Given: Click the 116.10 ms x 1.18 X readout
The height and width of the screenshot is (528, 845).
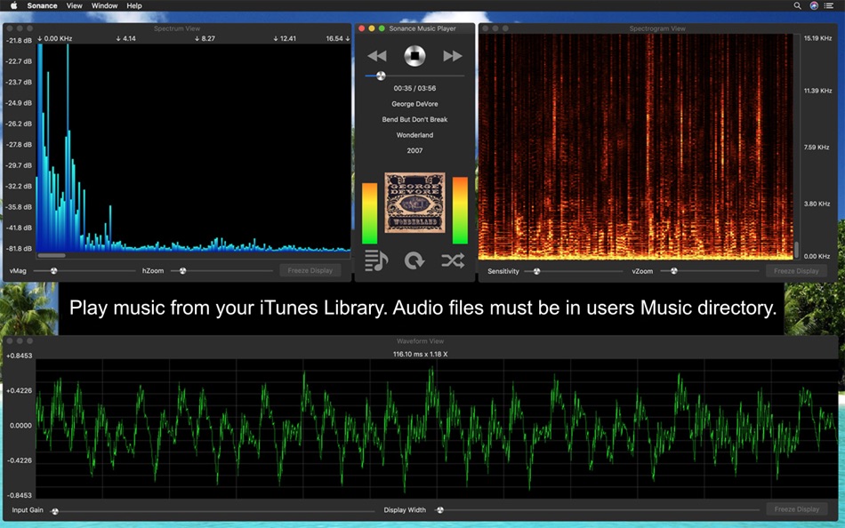Looking at the screenshot, I should (421, 355).
